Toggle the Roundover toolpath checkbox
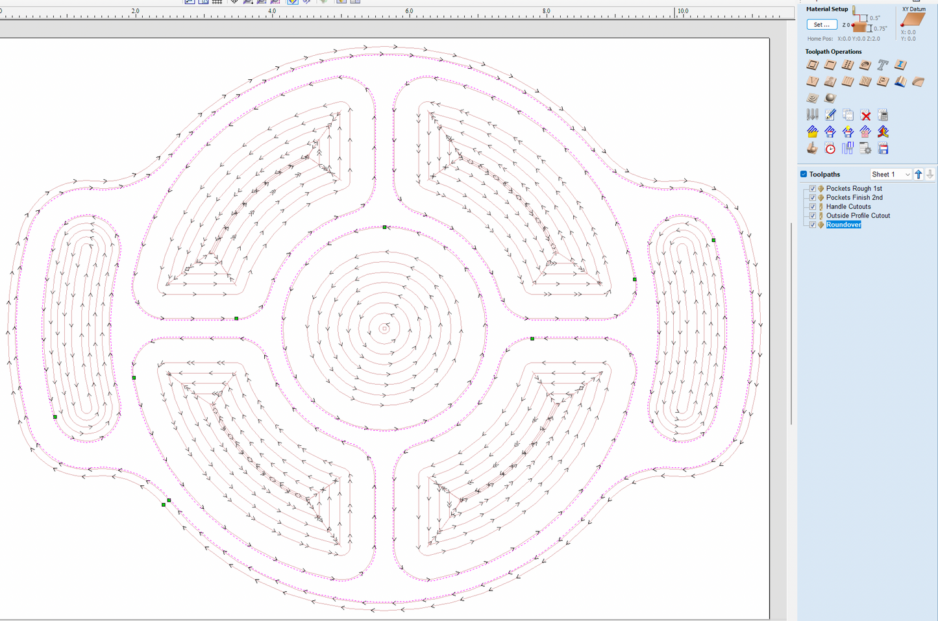 click(x=812, y=225)
